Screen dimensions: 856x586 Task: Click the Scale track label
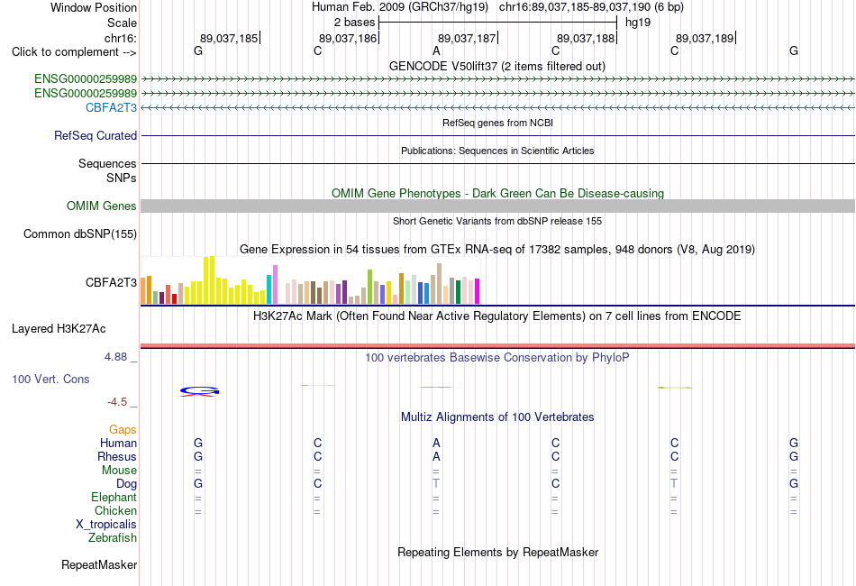(122, 23)
